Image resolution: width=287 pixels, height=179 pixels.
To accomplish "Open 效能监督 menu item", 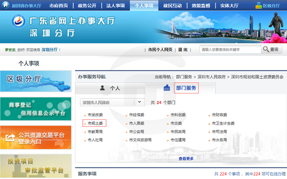I will (201, 6).
